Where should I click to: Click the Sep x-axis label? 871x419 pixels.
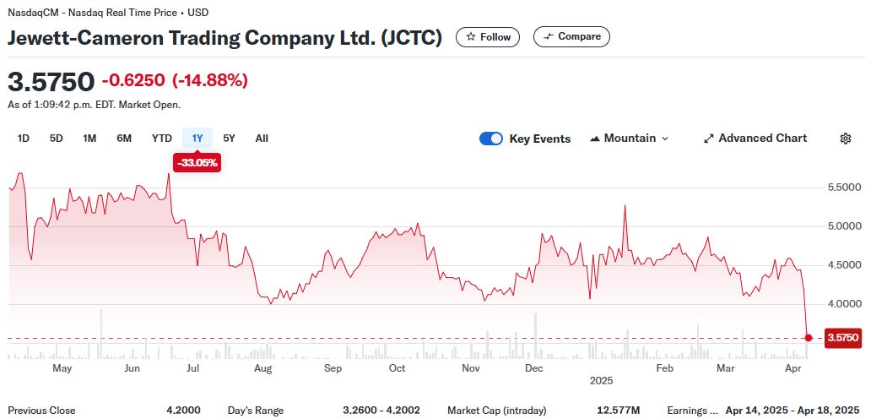[x=333, y=368]
